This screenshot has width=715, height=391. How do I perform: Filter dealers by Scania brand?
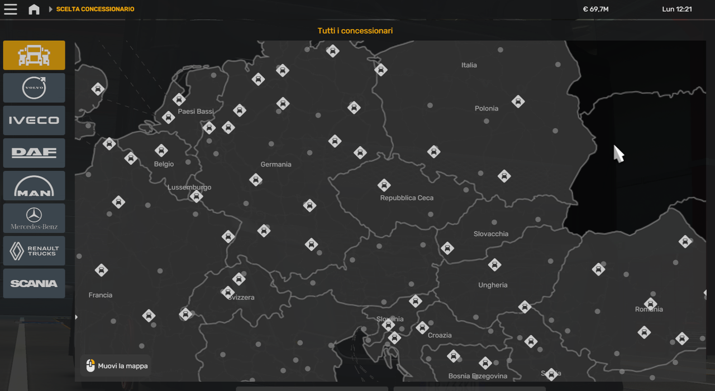click(x=34, y=283)
